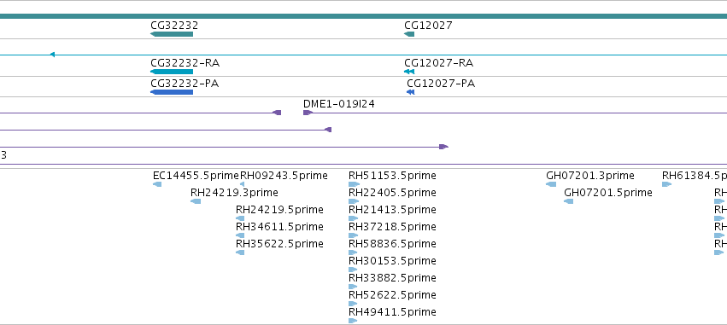Screen dimensions: 727x325
Task: Click the RH24219.3prime EST glyph
Action: pos(196,201)
